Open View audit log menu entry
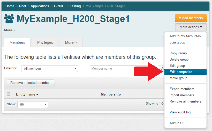Image resolution: width=212 pixels, height=131 pixels. (180, 112)
